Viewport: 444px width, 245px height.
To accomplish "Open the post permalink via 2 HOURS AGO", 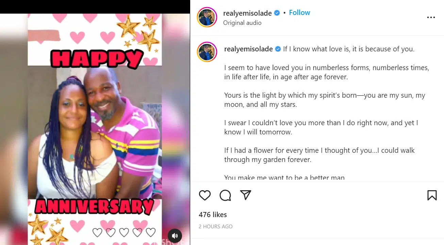I will tap(216, 226).
